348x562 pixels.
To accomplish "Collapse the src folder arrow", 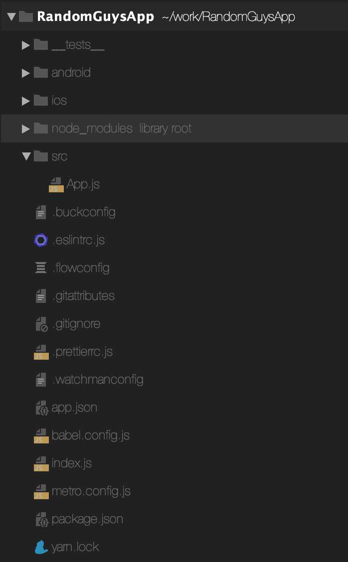I will coord(26,156).
